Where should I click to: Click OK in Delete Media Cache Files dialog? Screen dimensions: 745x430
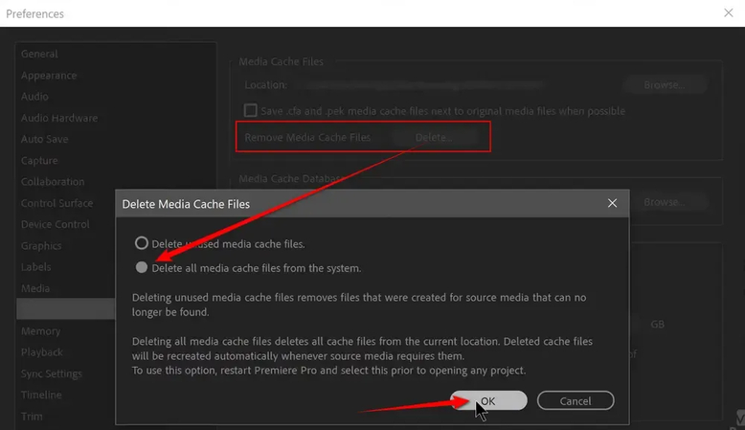pos(488,400)
